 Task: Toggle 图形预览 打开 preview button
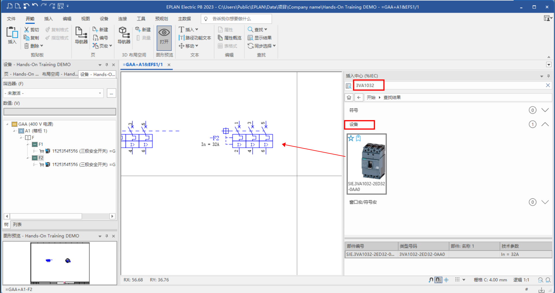[x=164, y=38]
